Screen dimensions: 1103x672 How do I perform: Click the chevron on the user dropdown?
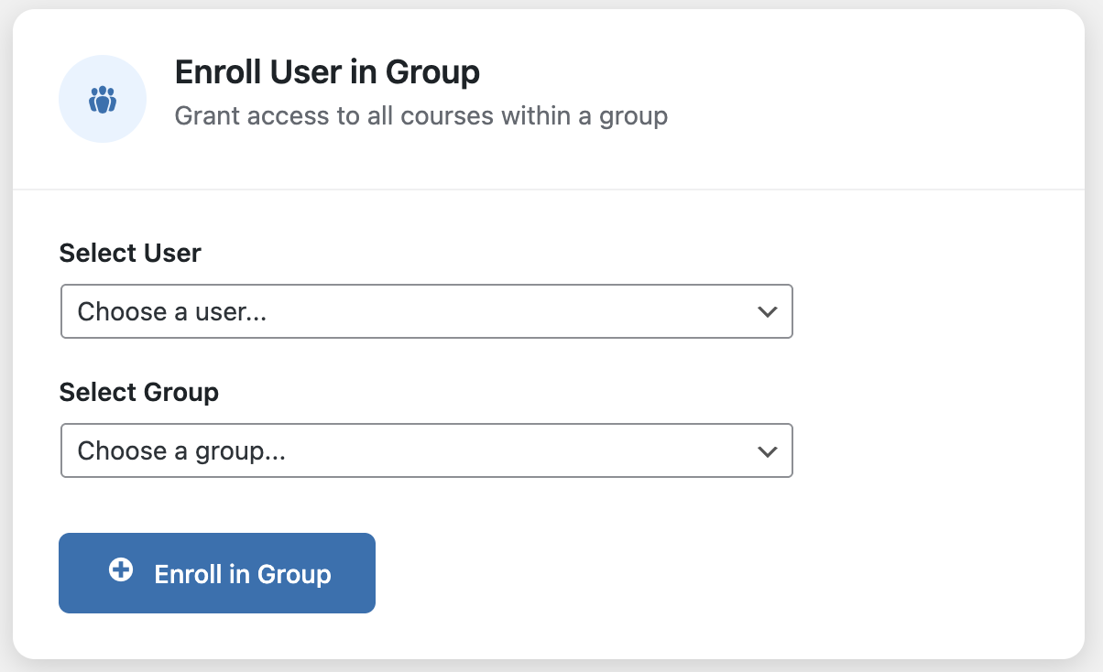tap(768, 311)
